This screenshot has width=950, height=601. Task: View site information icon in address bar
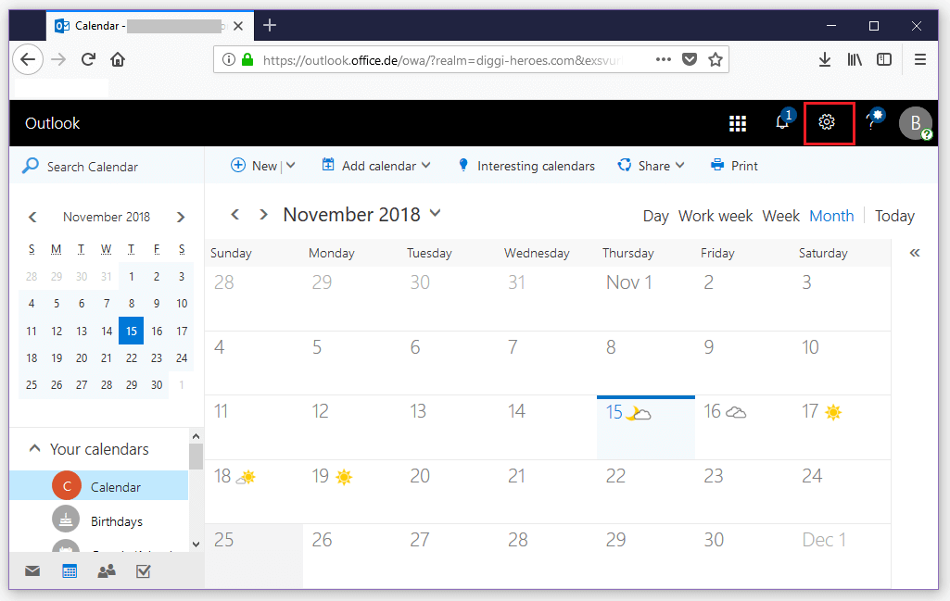pyautogui.click(x=228, y=59)
